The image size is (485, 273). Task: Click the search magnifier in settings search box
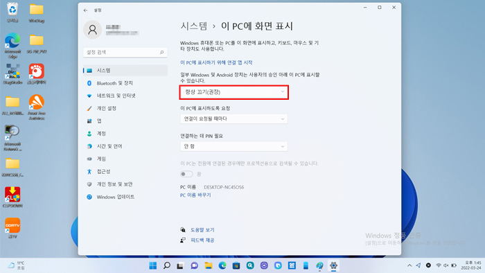(x=161, y=52)
